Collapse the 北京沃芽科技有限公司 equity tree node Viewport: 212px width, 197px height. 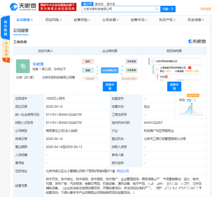153,61
